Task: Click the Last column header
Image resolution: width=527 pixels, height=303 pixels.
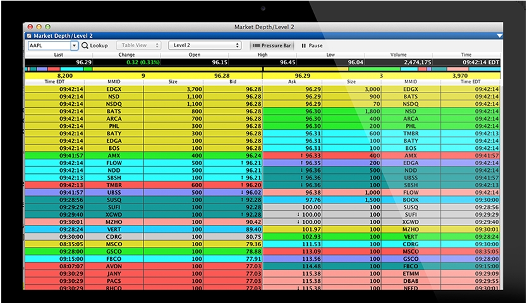Action: [59, 55]
